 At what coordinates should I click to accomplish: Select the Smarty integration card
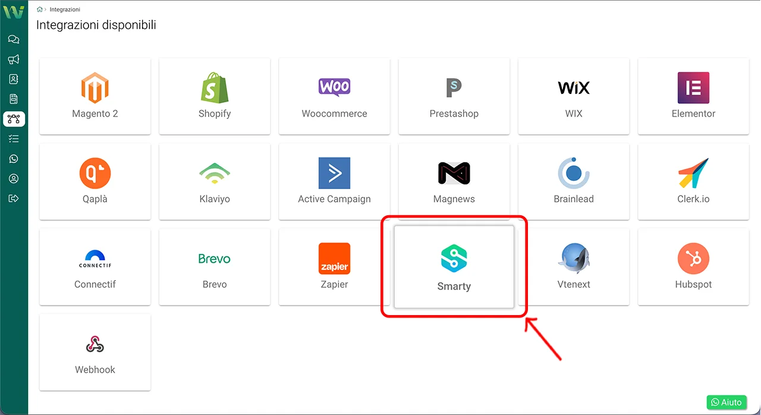coord(454,267)
